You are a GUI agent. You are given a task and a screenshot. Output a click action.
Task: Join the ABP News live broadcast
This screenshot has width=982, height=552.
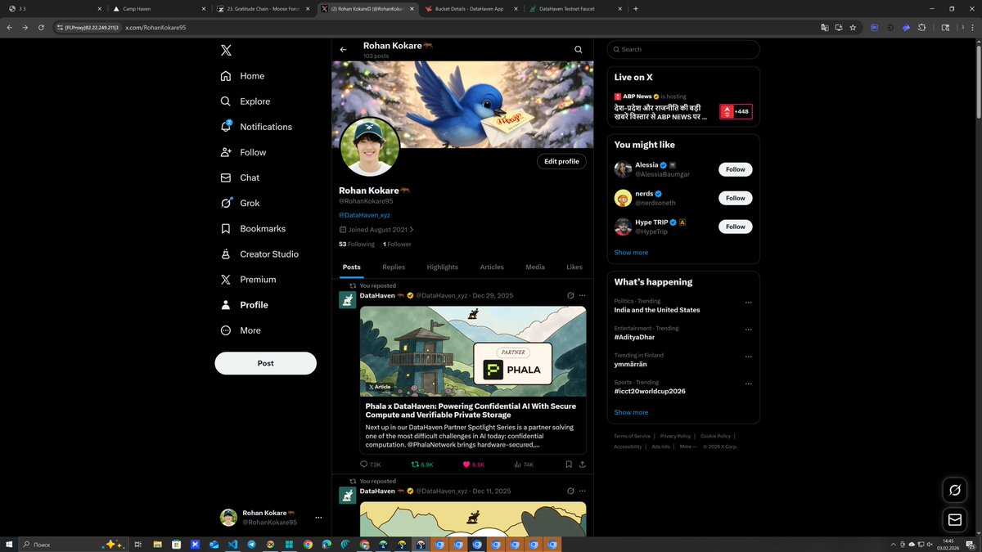coord(683,107)
